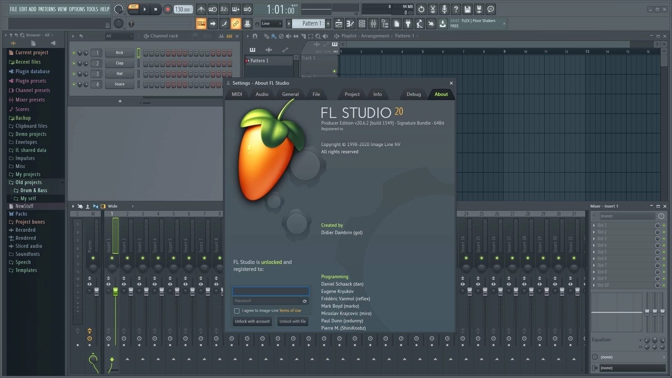This screenshot has width=672, height=378.
Task: Click the account name input field
Action: click(x=271, y=291)
